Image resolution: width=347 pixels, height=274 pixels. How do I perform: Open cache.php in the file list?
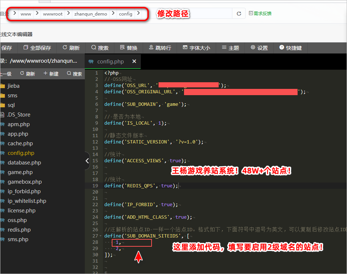(20, 143)
